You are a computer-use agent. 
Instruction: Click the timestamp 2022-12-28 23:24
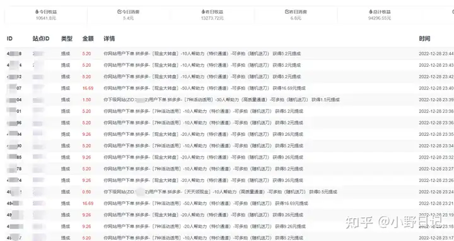pos(436,192)
